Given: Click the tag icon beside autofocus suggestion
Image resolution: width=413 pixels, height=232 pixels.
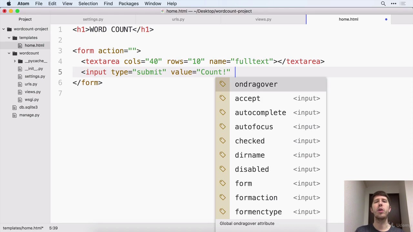Looking at the screenshot, I should point(223,127).
